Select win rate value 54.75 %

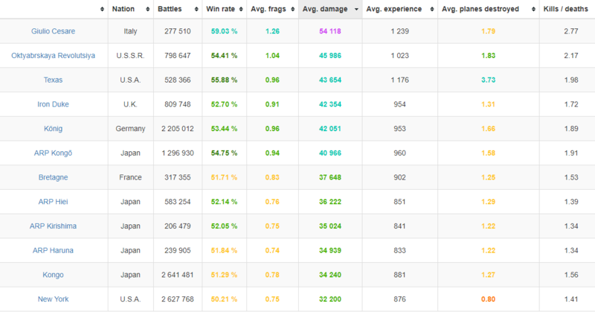[225, 153]
